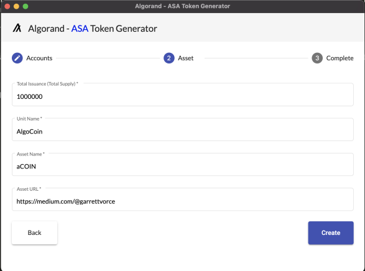Click the pencil edit icon for Accounts step

pos(17,58)
